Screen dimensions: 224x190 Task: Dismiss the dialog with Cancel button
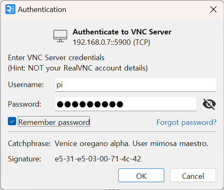193,175
